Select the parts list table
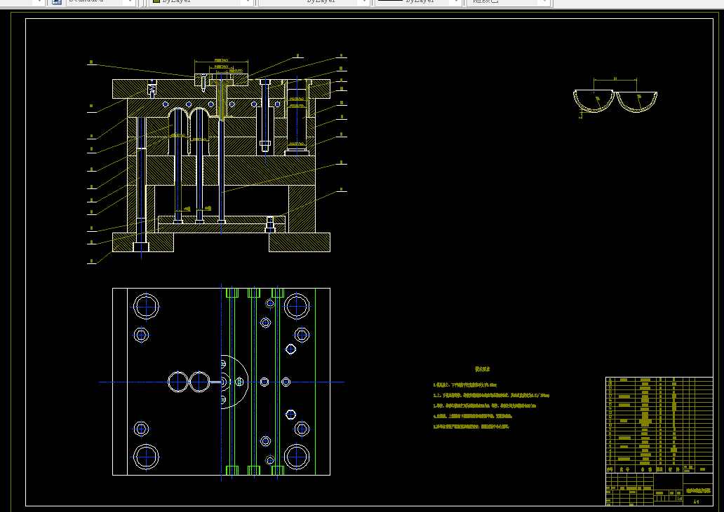Screen dimensions: 724x512 659,422
